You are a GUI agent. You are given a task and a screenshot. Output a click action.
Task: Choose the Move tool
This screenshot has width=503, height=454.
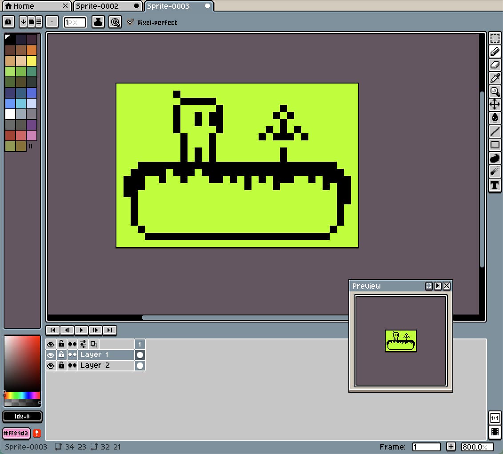pyautogui.click(x=495, y=105)
